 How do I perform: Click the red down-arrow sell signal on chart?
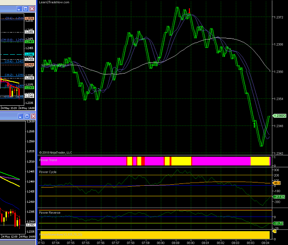tap(189, 11)
